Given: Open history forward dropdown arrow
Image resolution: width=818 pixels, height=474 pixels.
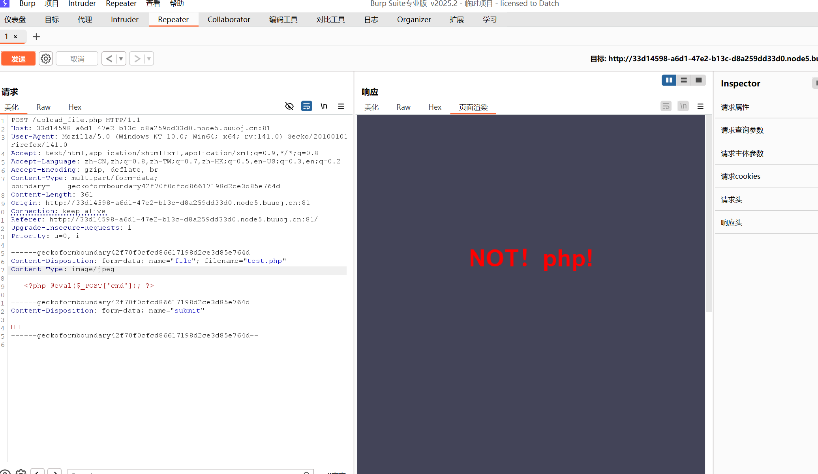Looking at the screenshot, I should tap(149, 59).
